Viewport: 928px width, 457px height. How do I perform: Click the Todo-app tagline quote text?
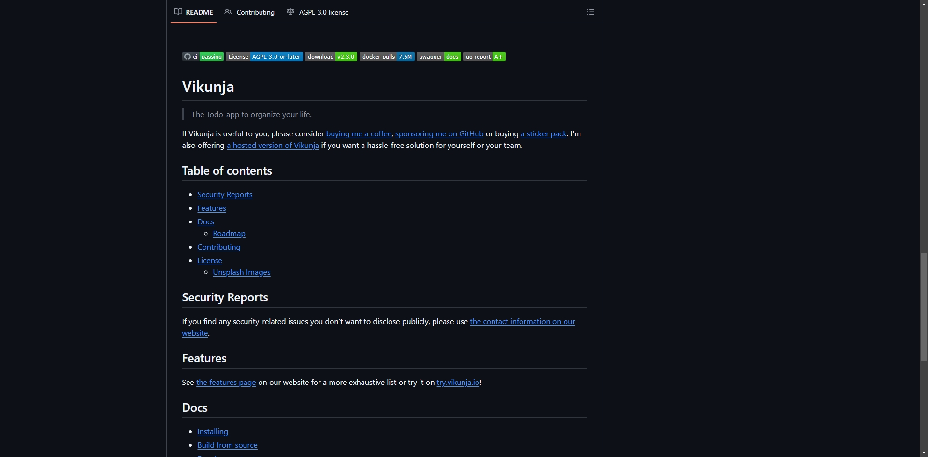pyautogui.click(x=251, y=115)
